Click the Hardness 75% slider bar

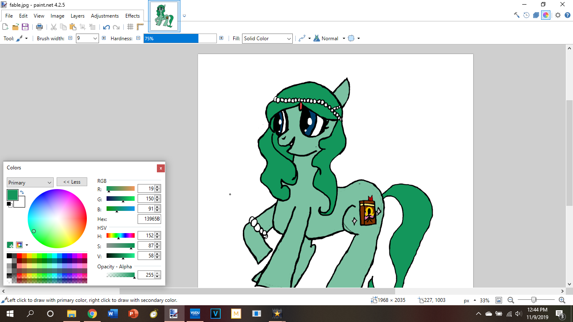click(x=180, y=39)
